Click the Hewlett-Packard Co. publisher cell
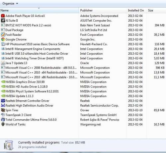This screenshot has height=153, width=166. 94,44
